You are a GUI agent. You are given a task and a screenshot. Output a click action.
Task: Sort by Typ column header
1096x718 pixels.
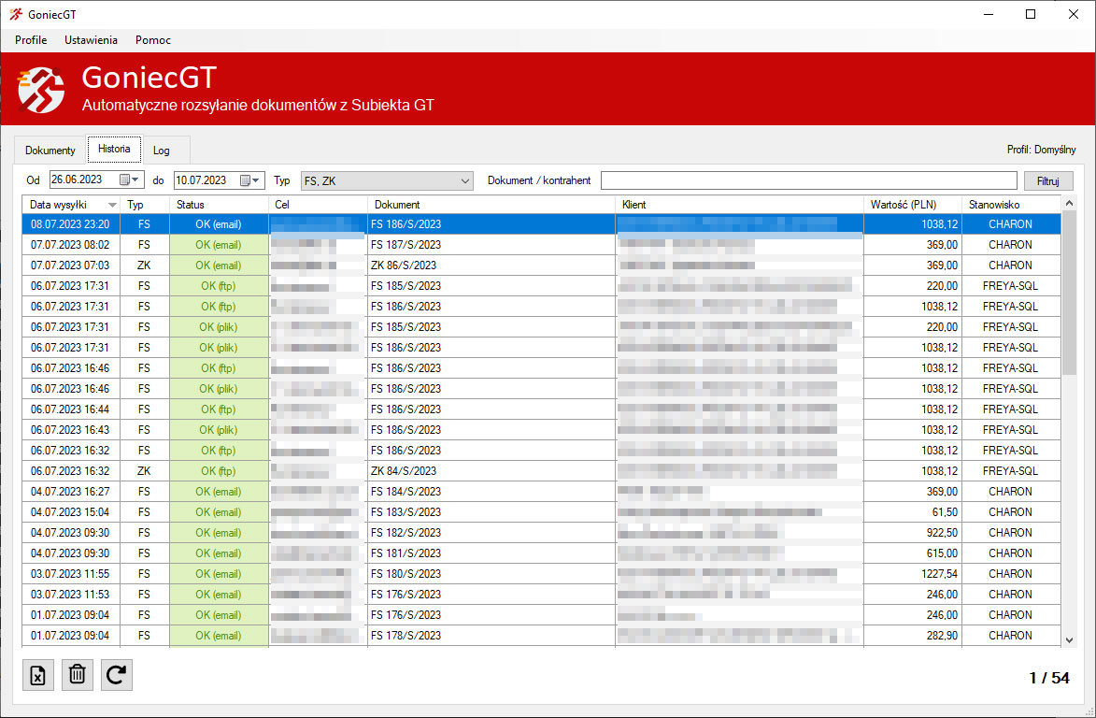tap(144, 205)
